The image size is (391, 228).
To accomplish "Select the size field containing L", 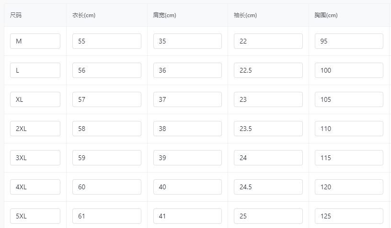I will [x=35, y=70].
